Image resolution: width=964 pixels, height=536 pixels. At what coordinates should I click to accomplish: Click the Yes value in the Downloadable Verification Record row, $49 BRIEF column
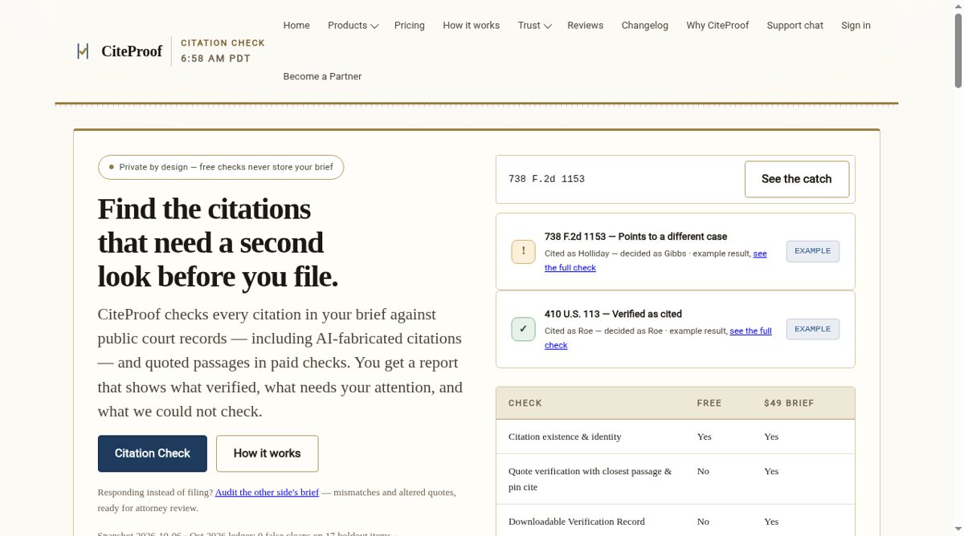point(771,522)
